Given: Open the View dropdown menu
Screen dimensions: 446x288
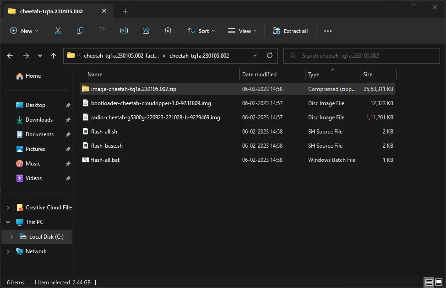Looking at the screenshot, I should (x=242, y=31).
